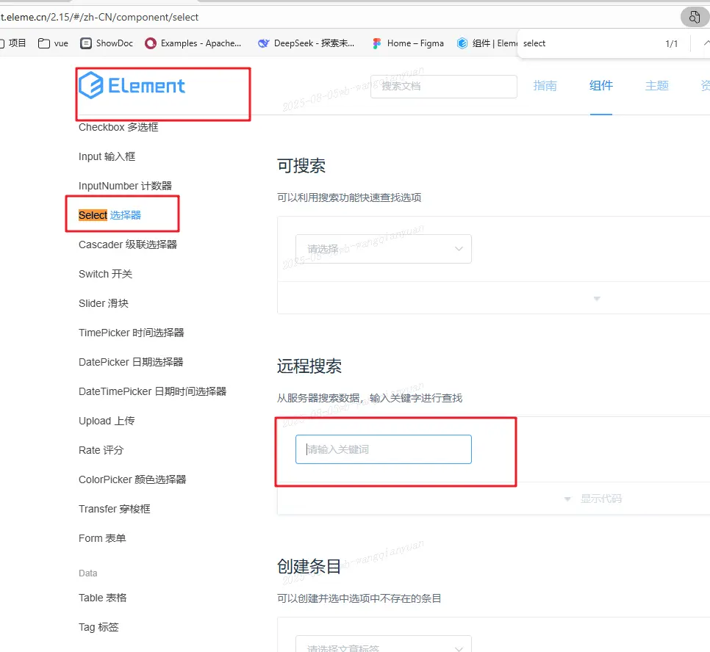Go to Rate 评分 page

[x=101, y=450]
